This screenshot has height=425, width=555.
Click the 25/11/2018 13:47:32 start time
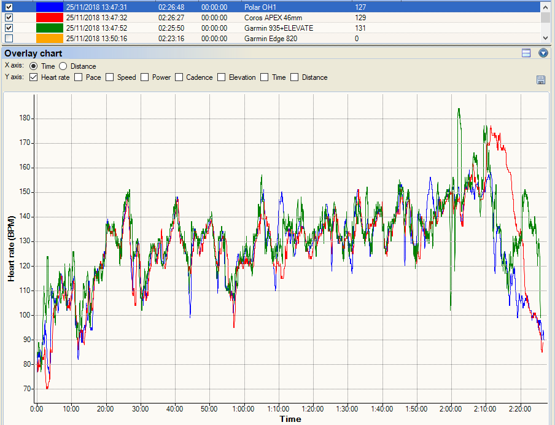click(x=96, y=17)
